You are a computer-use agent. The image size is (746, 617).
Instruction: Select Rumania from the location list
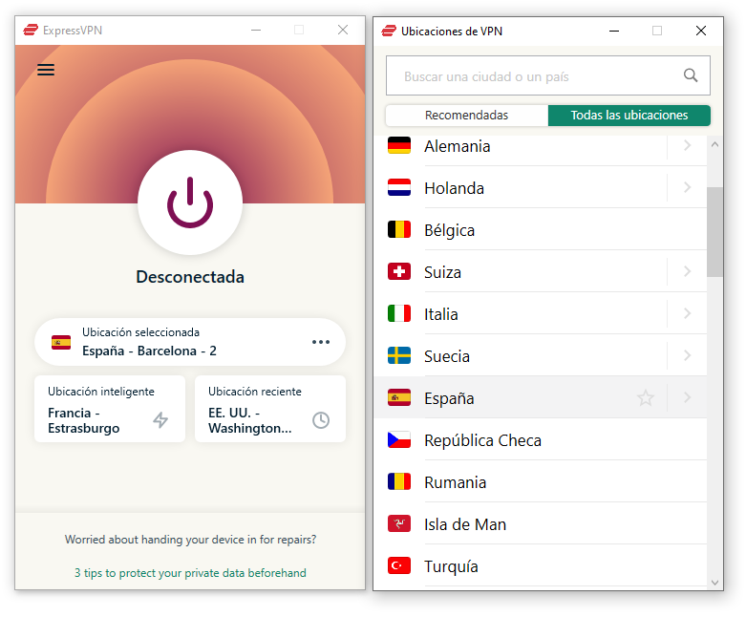[541, 482]
